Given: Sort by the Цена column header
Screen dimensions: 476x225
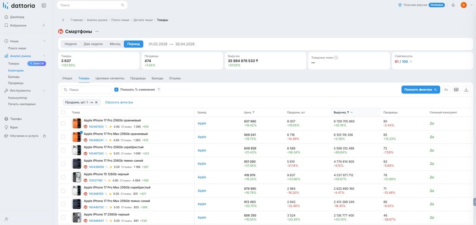Looking at the screenshot, I should (249, 113).
